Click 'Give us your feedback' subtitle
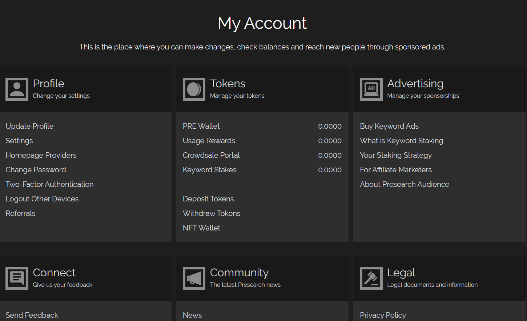This screenshot has width=527, height=321. point(63,285)
